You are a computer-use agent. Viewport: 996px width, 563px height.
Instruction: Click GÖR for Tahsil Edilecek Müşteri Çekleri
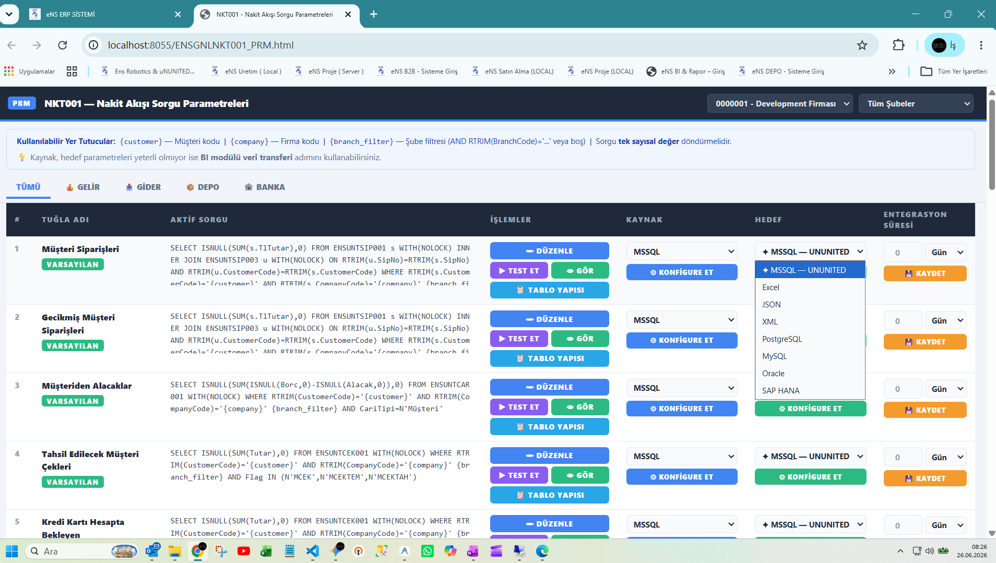click(580, 475)
